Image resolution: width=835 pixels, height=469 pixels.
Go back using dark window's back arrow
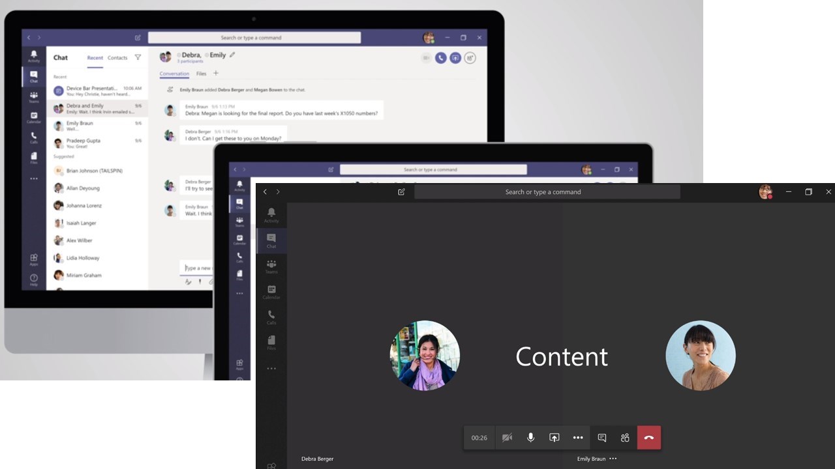point(265,192)
